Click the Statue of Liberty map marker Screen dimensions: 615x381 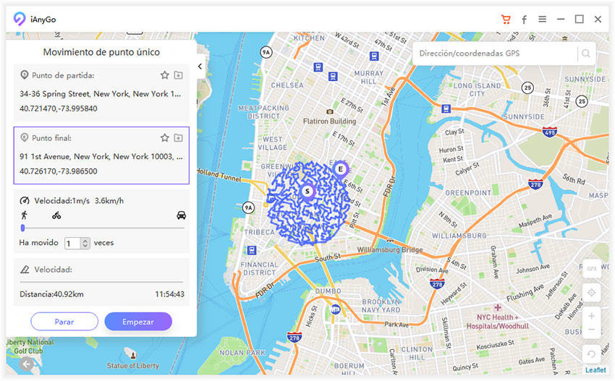click(132, 355)
